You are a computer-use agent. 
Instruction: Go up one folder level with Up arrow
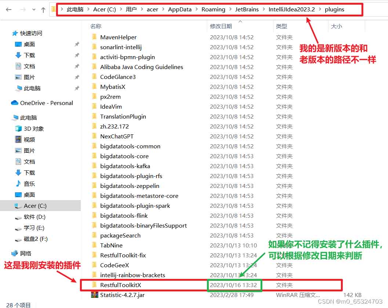tap(43, 10)
